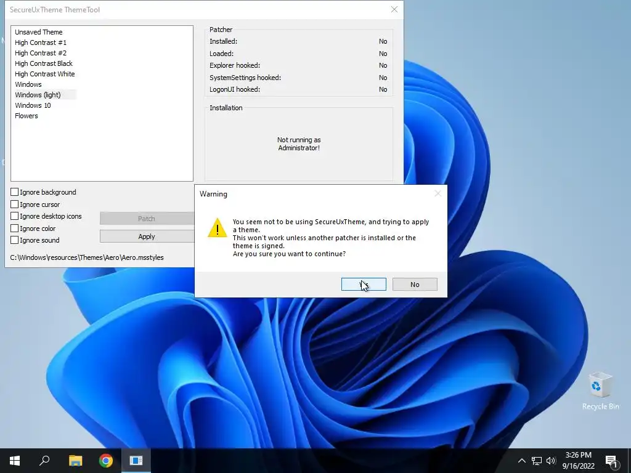Select High Contrast #1 theme
The height and width of the screenshot is (473, 631).
[x=41, y=42]
